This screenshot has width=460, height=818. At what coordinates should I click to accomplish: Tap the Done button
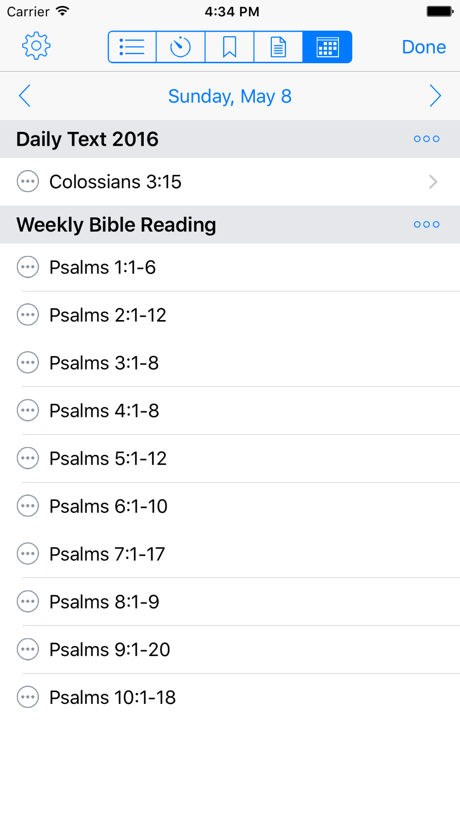(423, 47)
